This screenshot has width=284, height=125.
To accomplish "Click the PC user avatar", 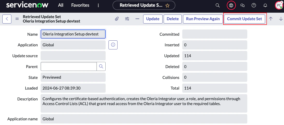I will tap(279, 5).
